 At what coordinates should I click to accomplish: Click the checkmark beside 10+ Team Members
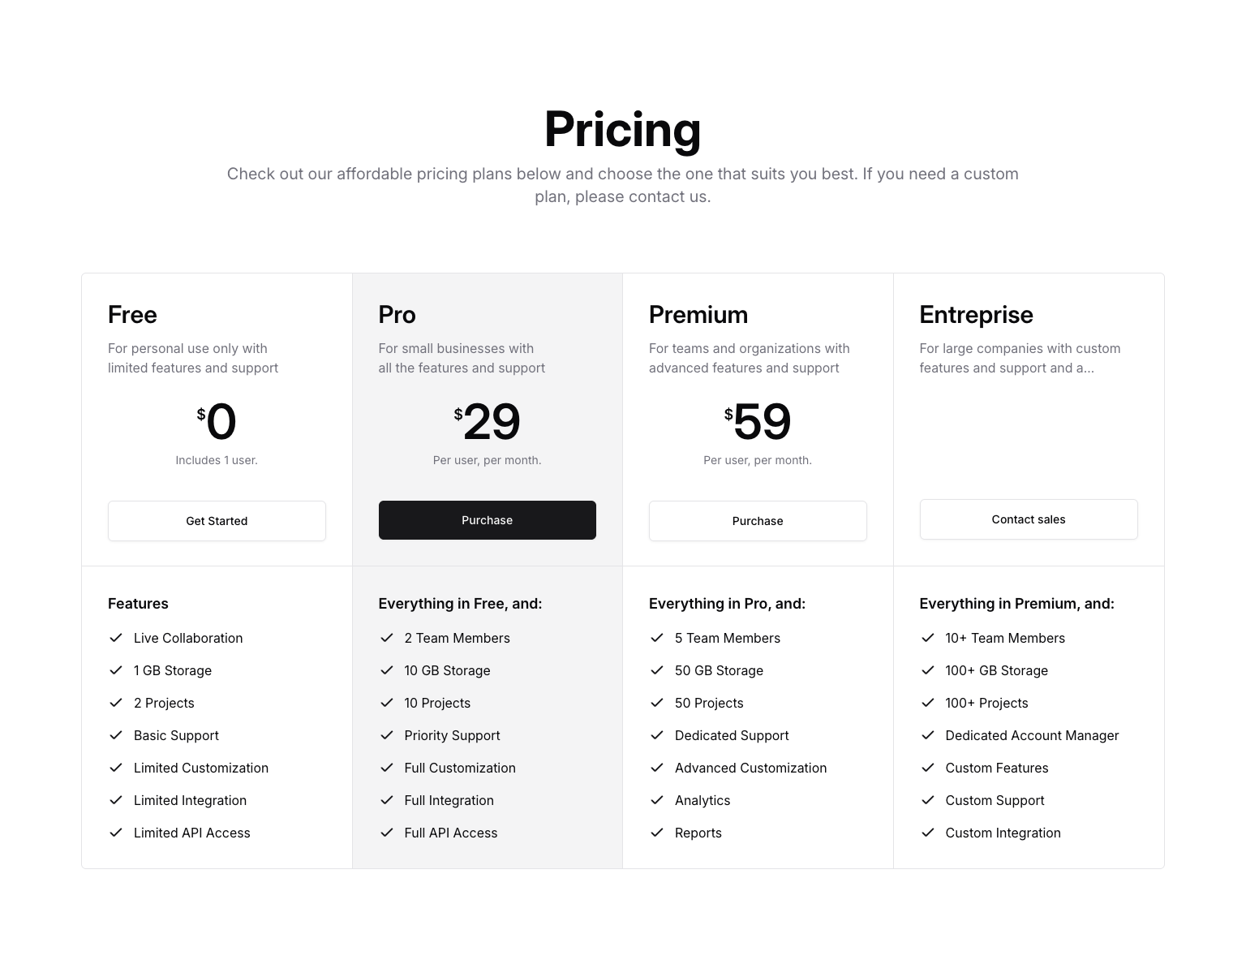pos(928,638)
